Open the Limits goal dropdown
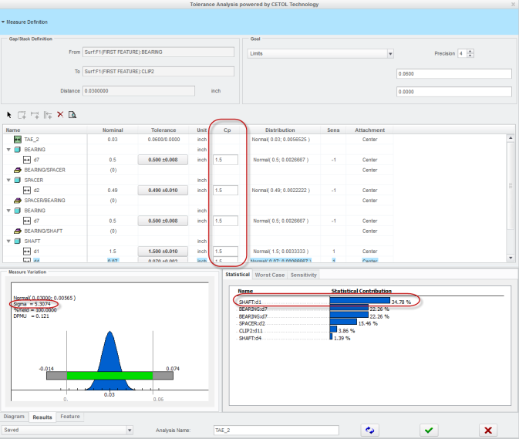 point(390,54)
